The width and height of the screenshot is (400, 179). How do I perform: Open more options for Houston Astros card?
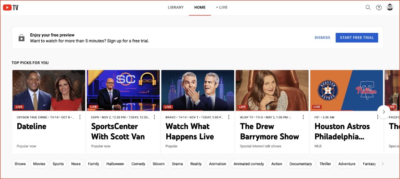click(x=378, y=117)
